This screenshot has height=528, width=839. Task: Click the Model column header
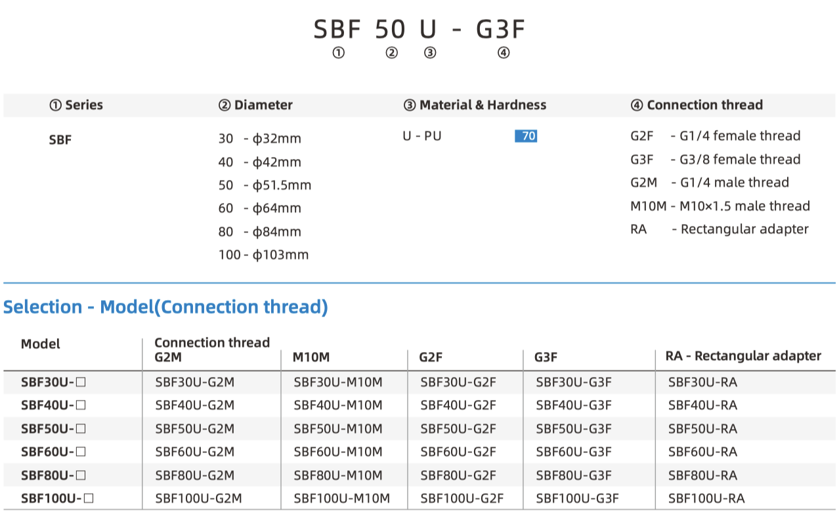tap(40, 344)
